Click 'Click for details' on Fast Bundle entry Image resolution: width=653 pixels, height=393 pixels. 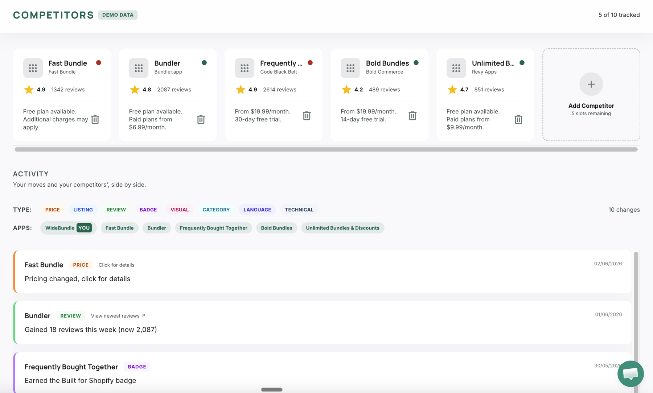point(116,265)
